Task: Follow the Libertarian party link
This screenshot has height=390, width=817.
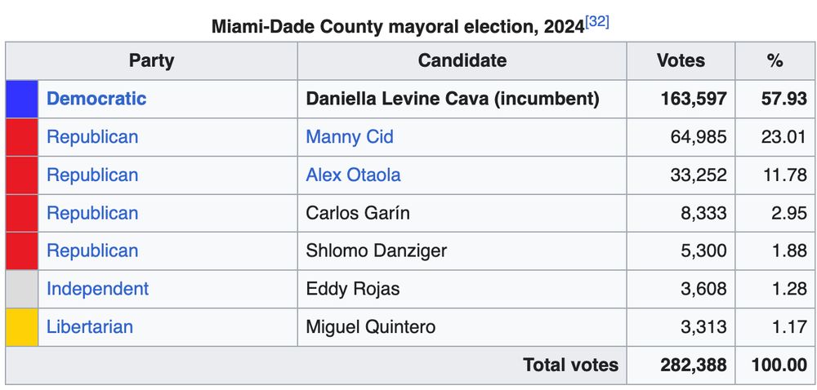Action: coord(90,326)
